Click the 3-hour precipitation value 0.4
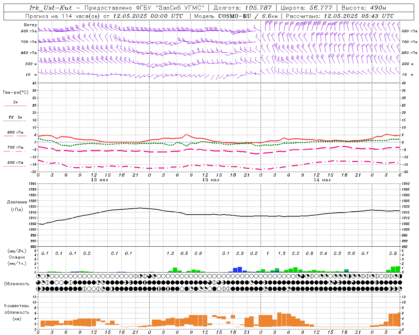Screen dimensions: 419x335 point(323,254)
